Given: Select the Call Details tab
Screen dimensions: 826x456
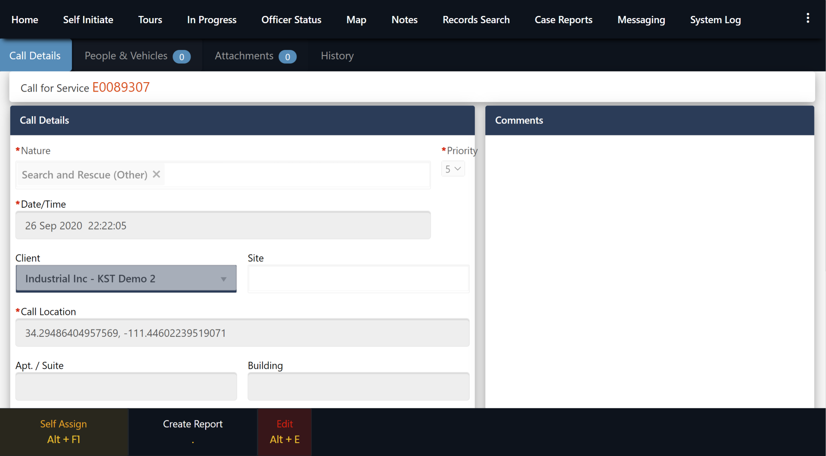Looking at the screenshot, I should pos(35,56).
